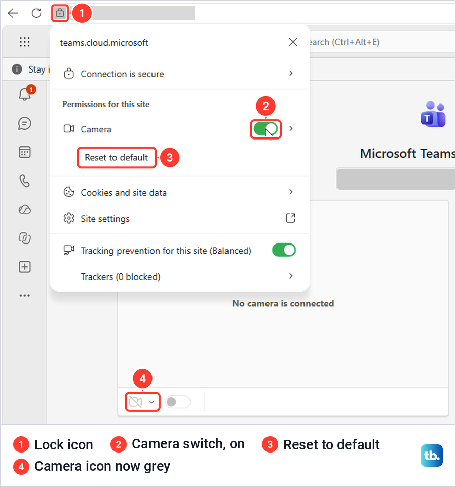456x487 pixels.
Task: Click the info icon beside Stay message
Action: coord(17,69)
